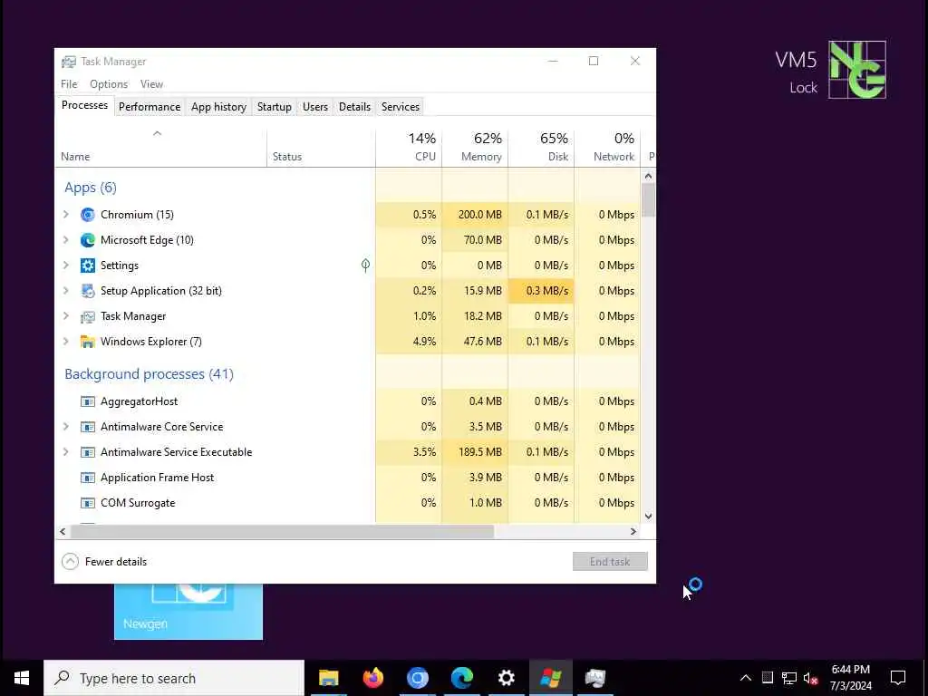Screen dimensions: 928x696
Task: Switch to the Users tab
Action: pyautogui.click(x=314, y=107)
